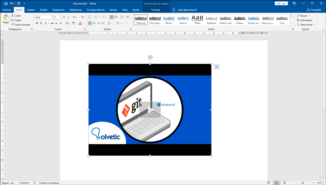
Task: Open the Seleccionar dropdown
Action: pos(305,25)
